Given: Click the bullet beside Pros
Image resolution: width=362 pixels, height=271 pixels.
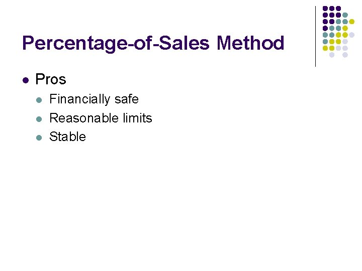Looking at the screenshot, I should point(26,80).
